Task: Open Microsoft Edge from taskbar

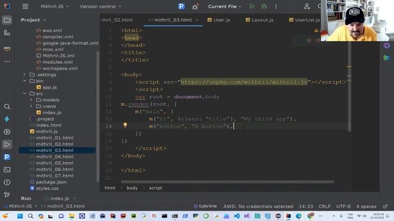Action: (299, 216)
